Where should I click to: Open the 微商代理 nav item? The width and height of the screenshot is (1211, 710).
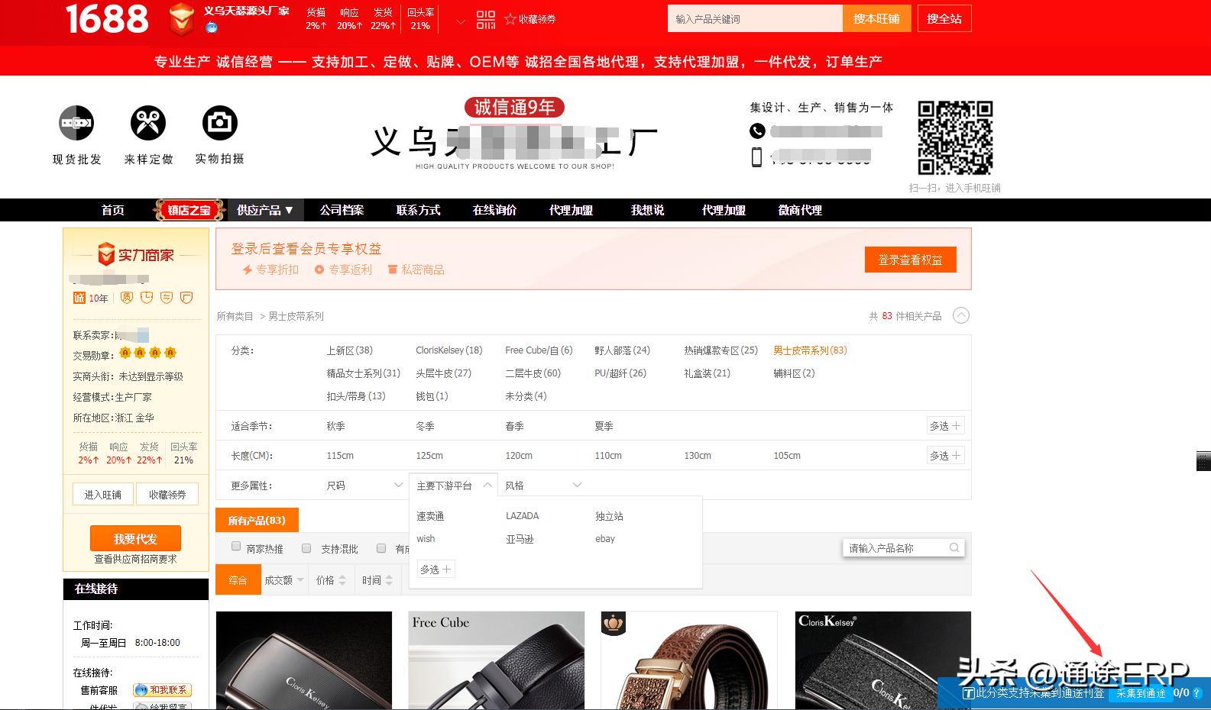click(800, 210)
